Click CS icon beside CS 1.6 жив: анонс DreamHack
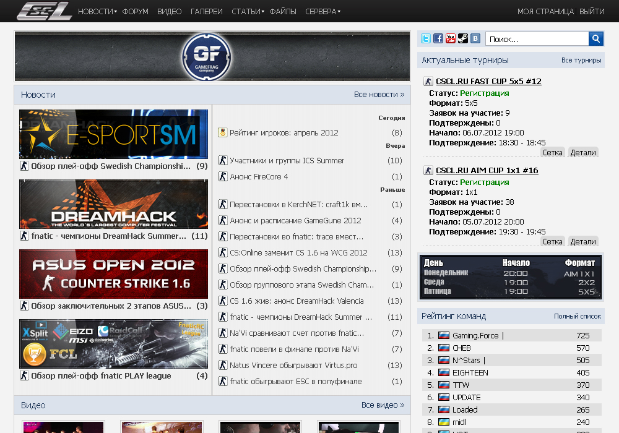The image size is (619, 433). [223, 301]
